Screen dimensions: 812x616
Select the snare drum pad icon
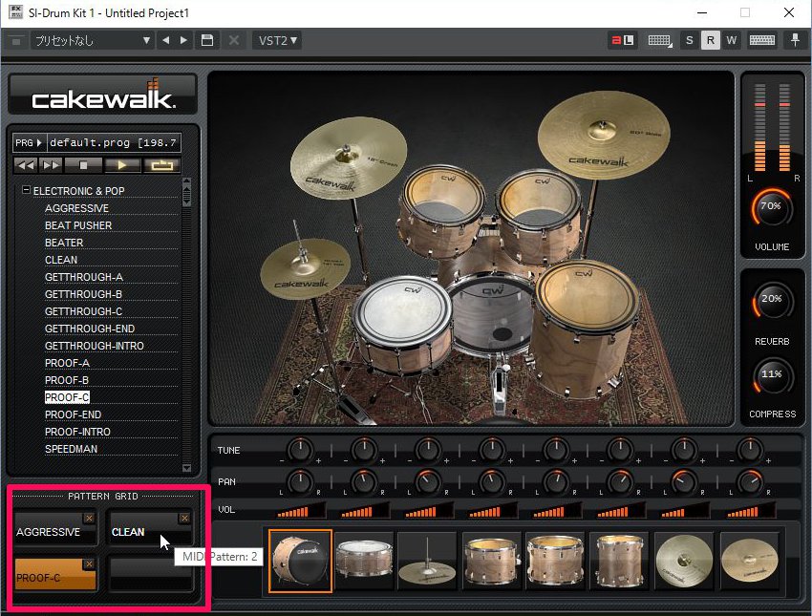click(x=364, y=561)
